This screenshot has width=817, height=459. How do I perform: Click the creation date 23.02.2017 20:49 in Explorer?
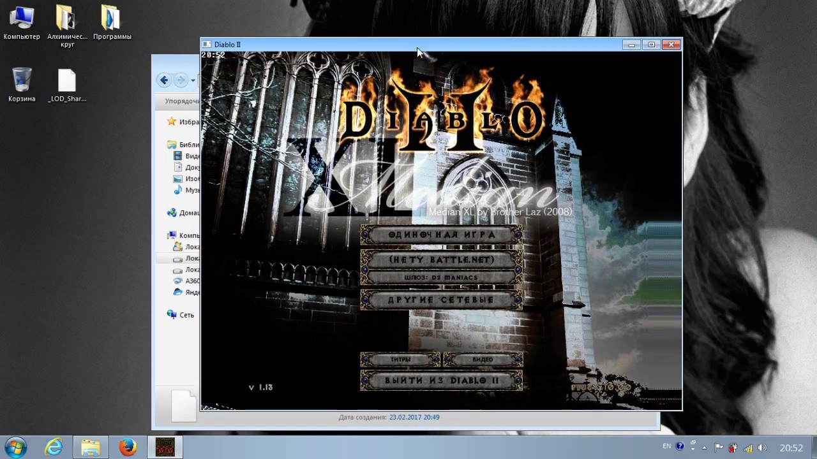(x=414, y=418)
